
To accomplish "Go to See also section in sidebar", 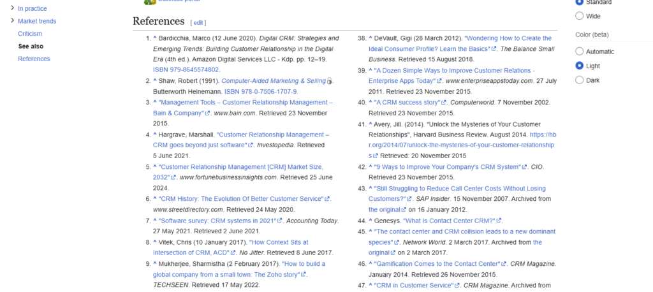I will (31, 47).
